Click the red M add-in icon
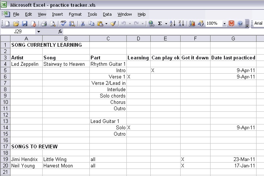The image size is (264, 176). pyautogui.click(x=232, y=24)
